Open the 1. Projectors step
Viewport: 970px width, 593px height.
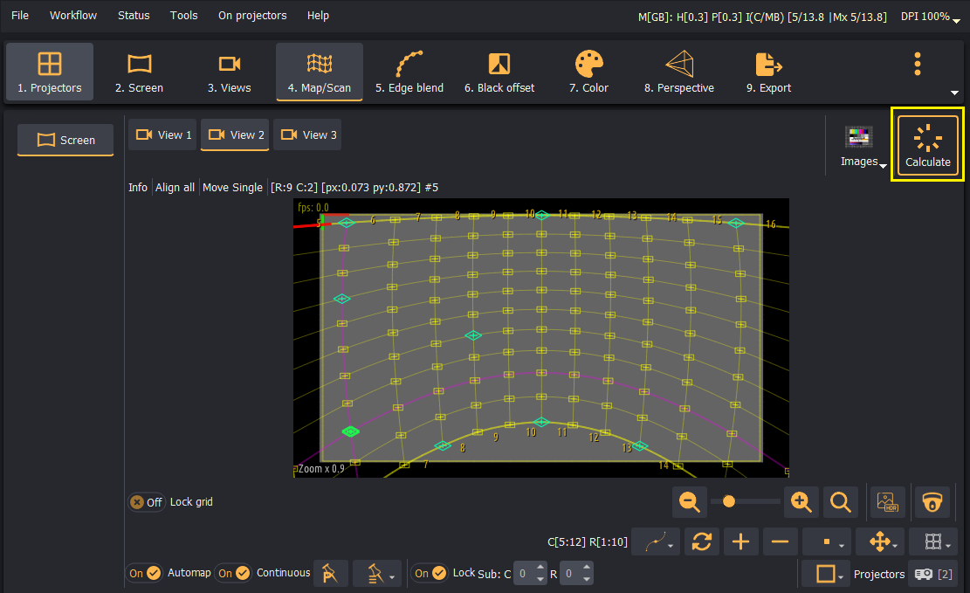pyautogui.click(x=50, y=72)
